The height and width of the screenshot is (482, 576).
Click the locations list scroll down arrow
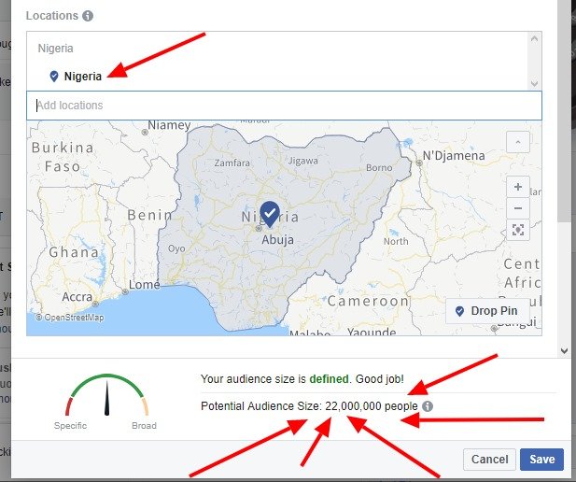click(x=535, y=84)
